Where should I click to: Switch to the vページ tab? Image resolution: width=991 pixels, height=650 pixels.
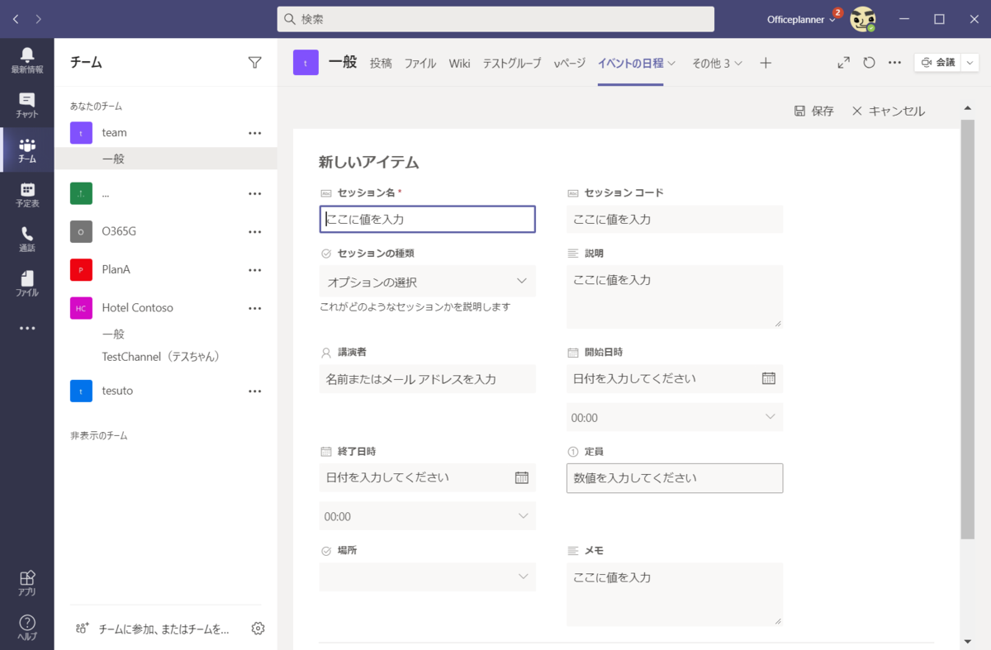click(x=569, y=63)
